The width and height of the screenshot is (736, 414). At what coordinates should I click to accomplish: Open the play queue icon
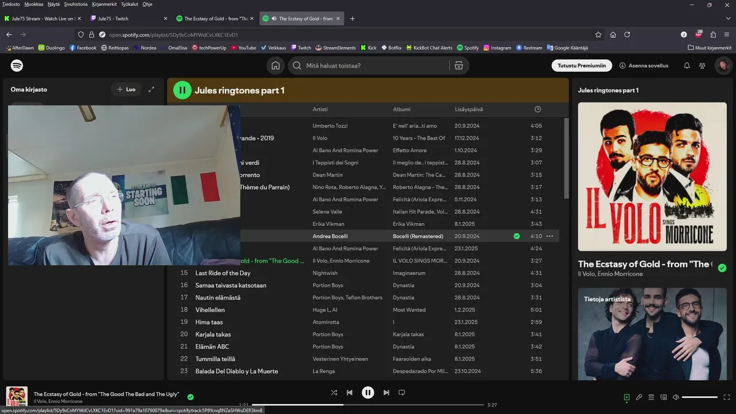point(651,397)
